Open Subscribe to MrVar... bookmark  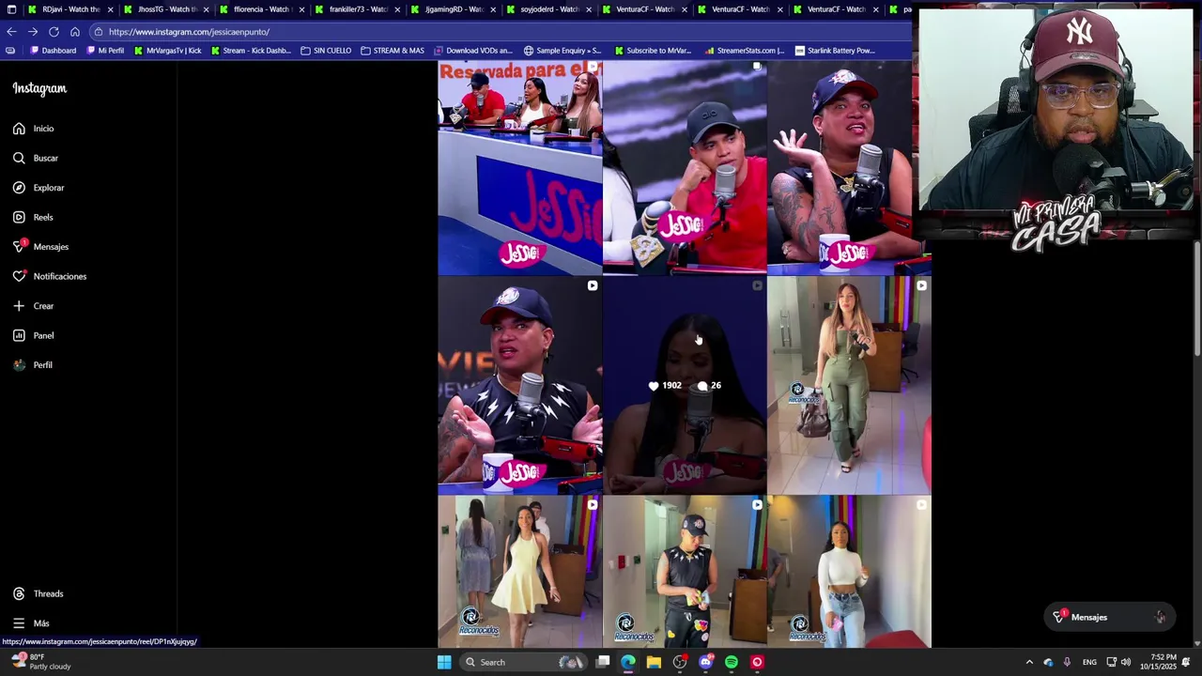[652, 51]
